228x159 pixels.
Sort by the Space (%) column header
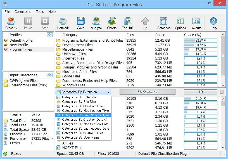202,35
